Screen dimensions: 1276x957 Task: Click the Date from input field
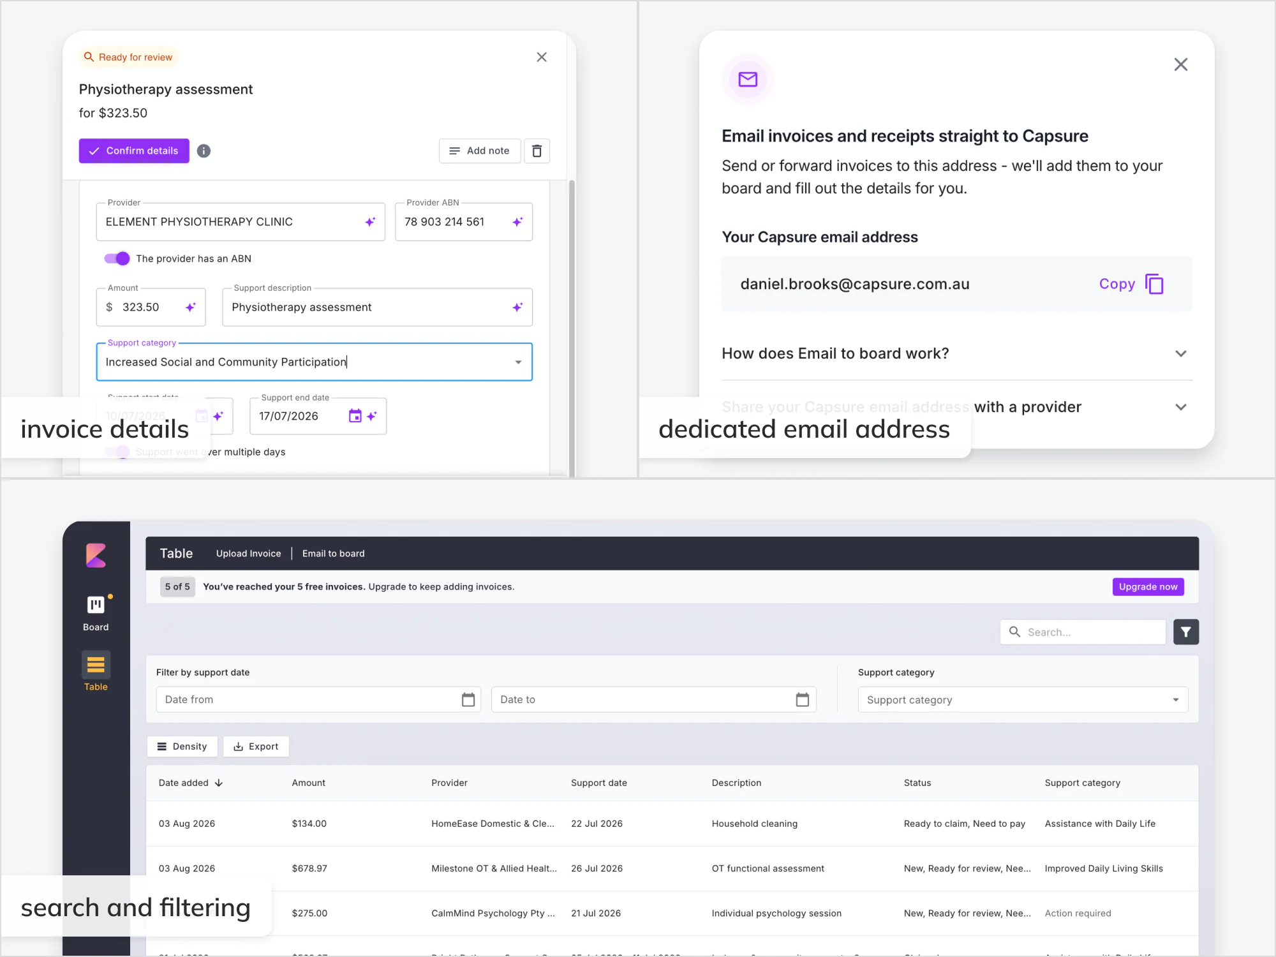click(318, 700)
